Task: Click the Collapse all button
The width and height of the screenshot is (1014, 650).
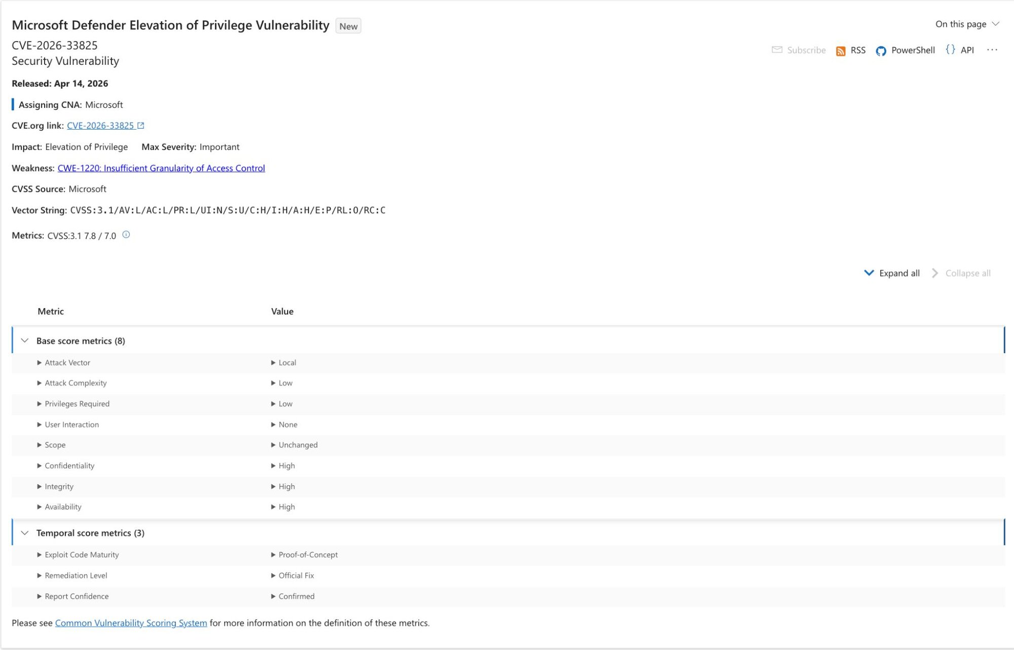Action: [x=967, y=273]
